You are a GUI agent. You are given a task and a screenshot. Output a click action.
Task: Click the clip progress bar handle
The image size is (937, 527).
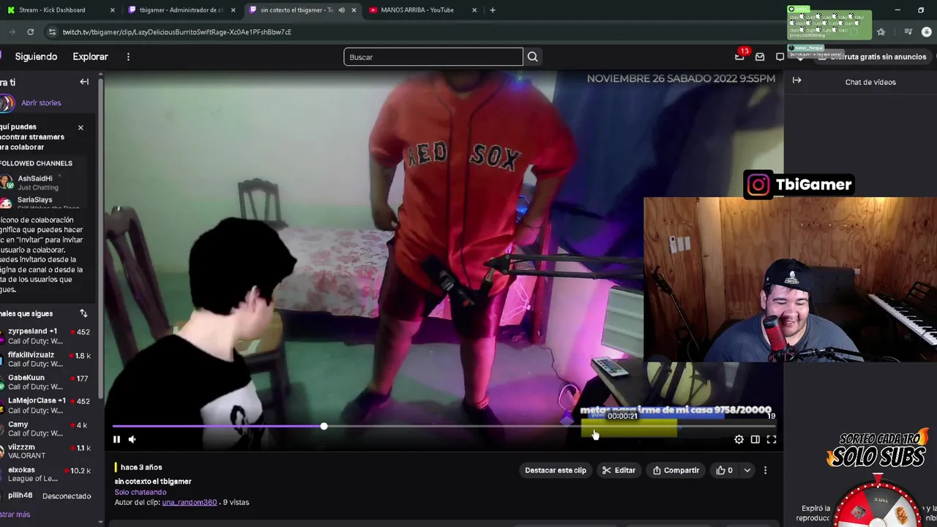coord(324,426)
